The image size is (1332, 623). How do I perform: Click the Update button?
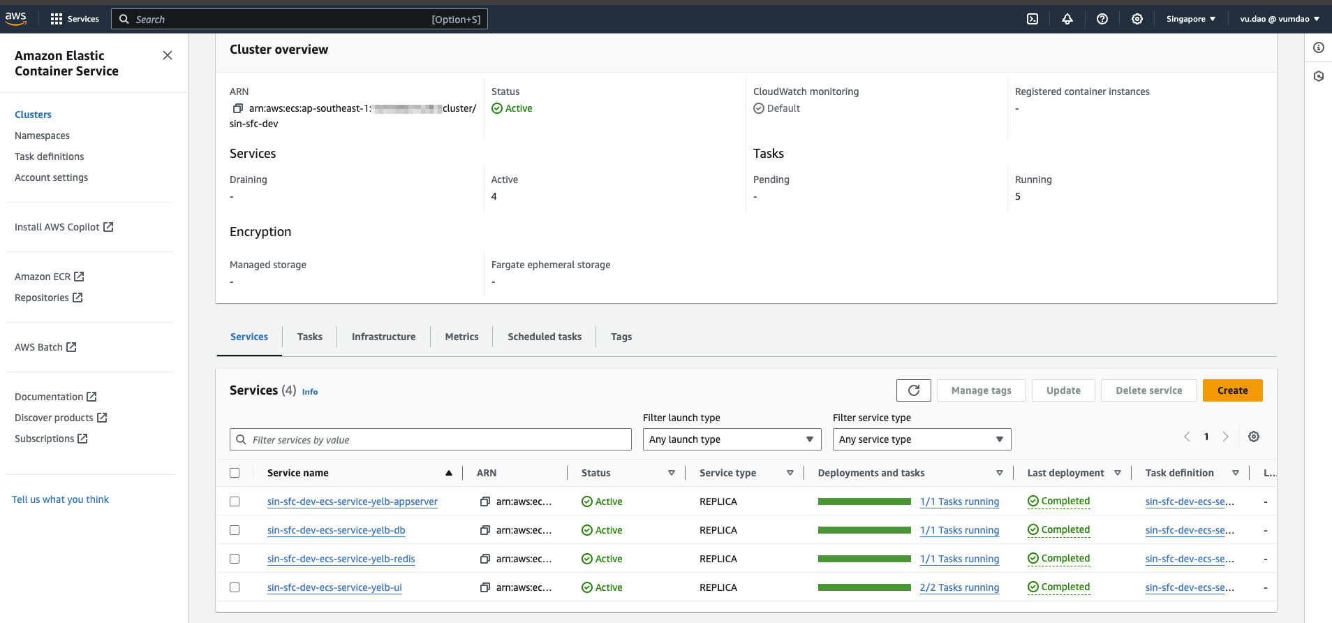[x=1063, y=390]
